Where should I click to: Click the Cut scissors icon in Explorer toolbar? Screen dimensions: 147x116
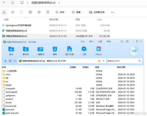[x=4, y=12]
